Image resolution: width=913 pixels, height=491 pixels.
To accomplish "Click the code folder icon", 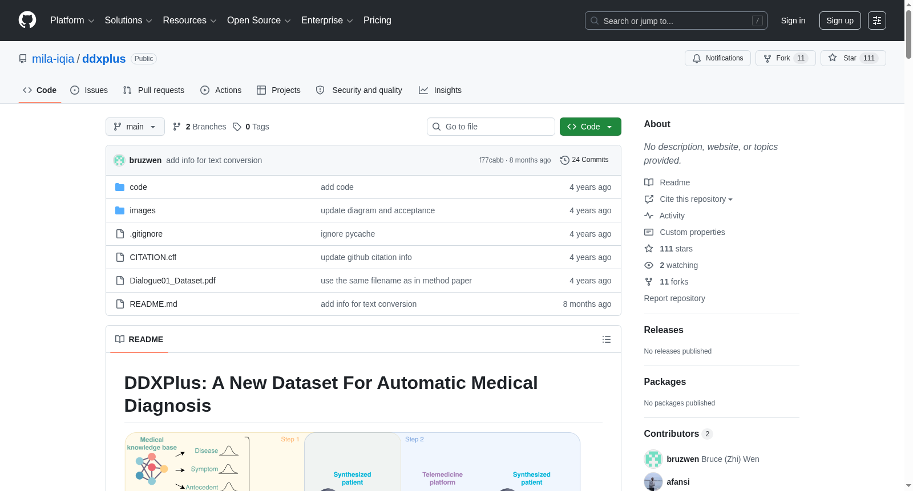I will tap(120, 187).
